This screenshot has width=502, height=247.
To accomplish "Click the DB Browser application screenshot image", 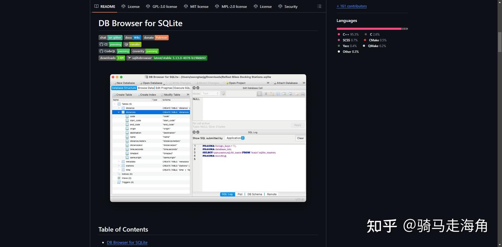I will coord(208,138).
